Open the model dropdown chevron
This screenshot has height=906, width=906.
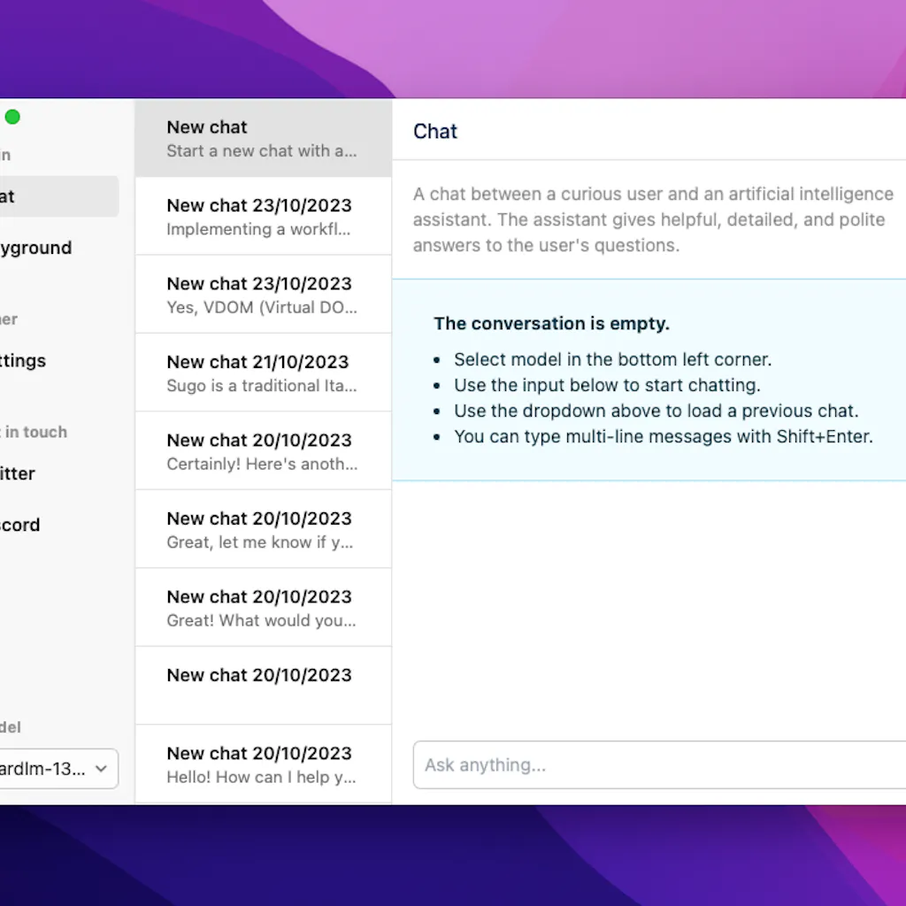(102, 768)
